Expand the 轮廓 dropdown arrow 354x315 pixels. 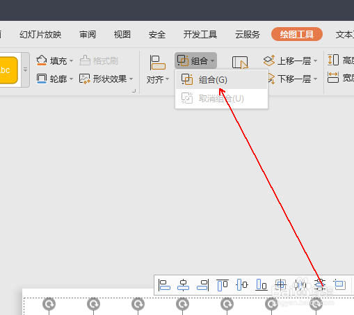pyautogui.click(x=71, y=79)
